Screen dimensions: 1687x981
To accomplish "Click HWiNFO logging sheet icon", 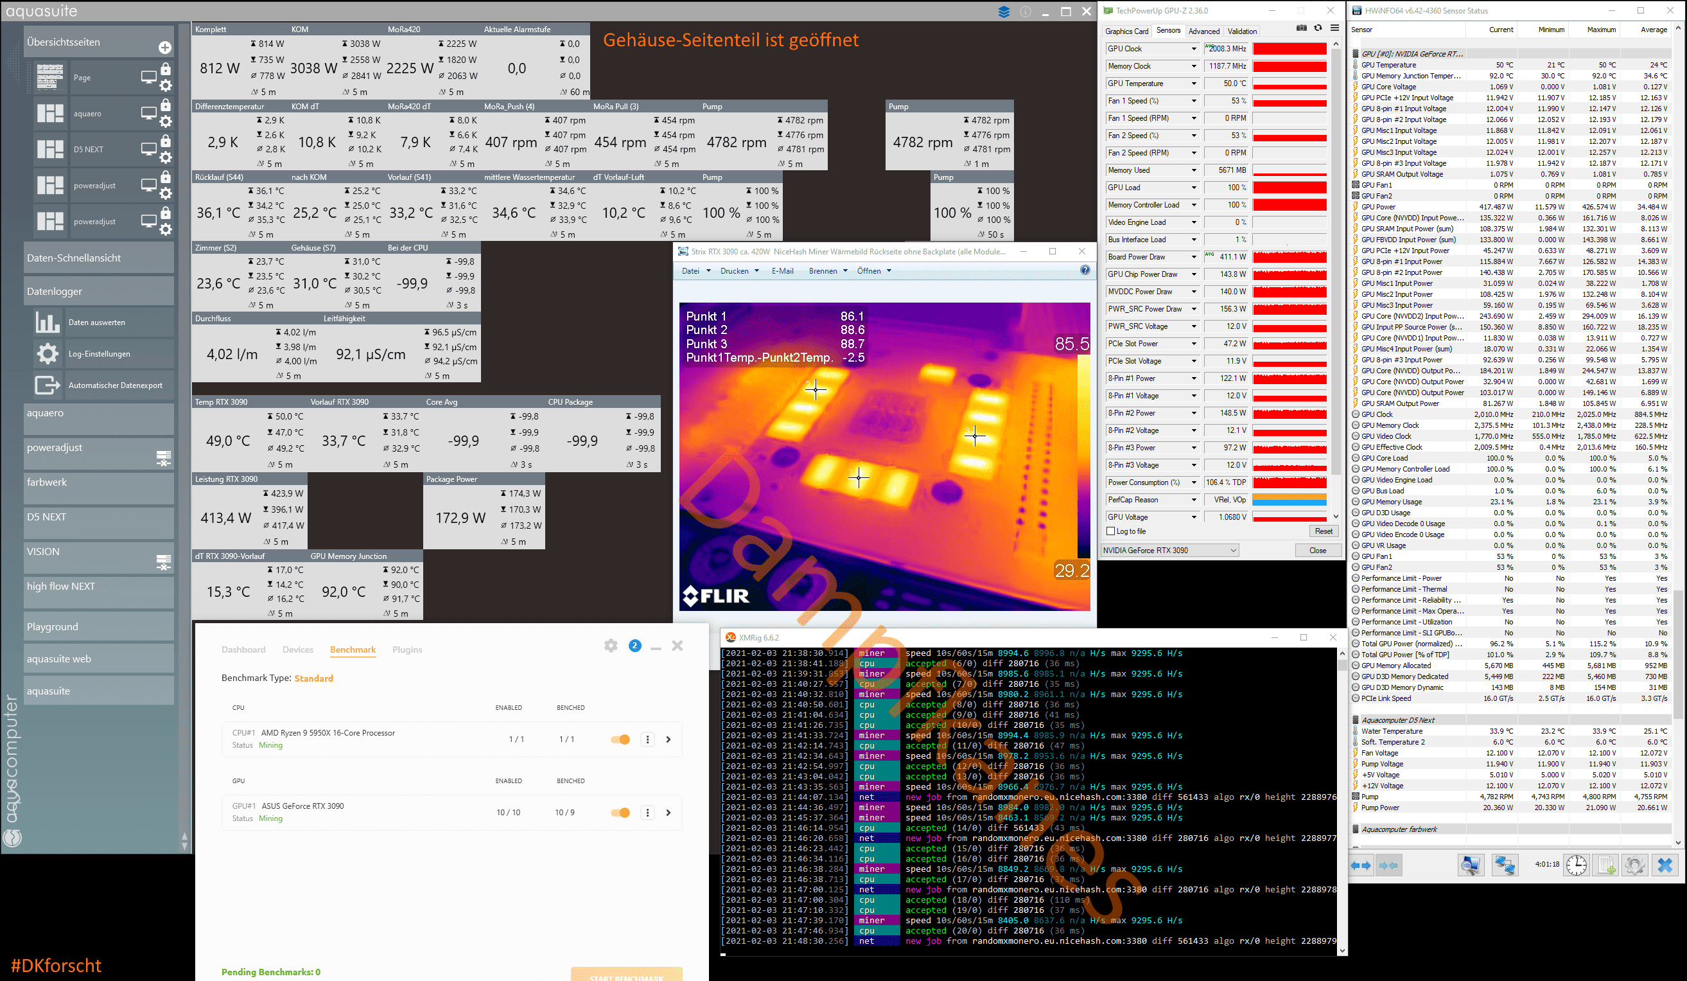I will coord(1607,865).
